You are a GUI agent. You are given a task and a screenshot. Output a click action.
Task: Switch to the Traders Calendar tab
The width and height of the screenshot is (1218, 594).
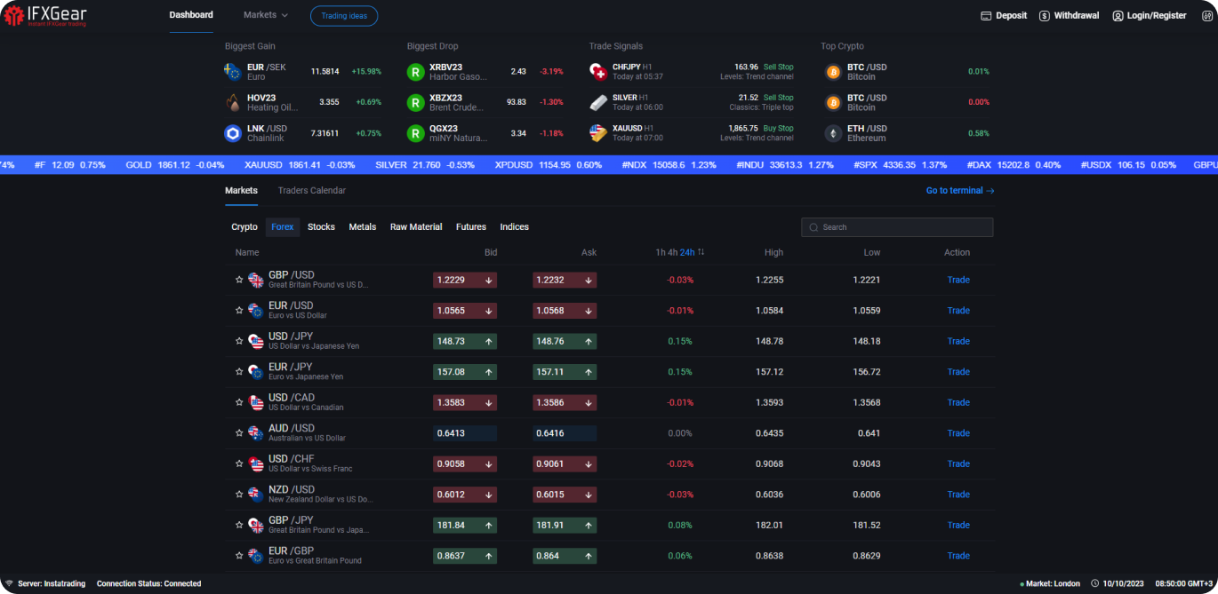click(311, 191)
